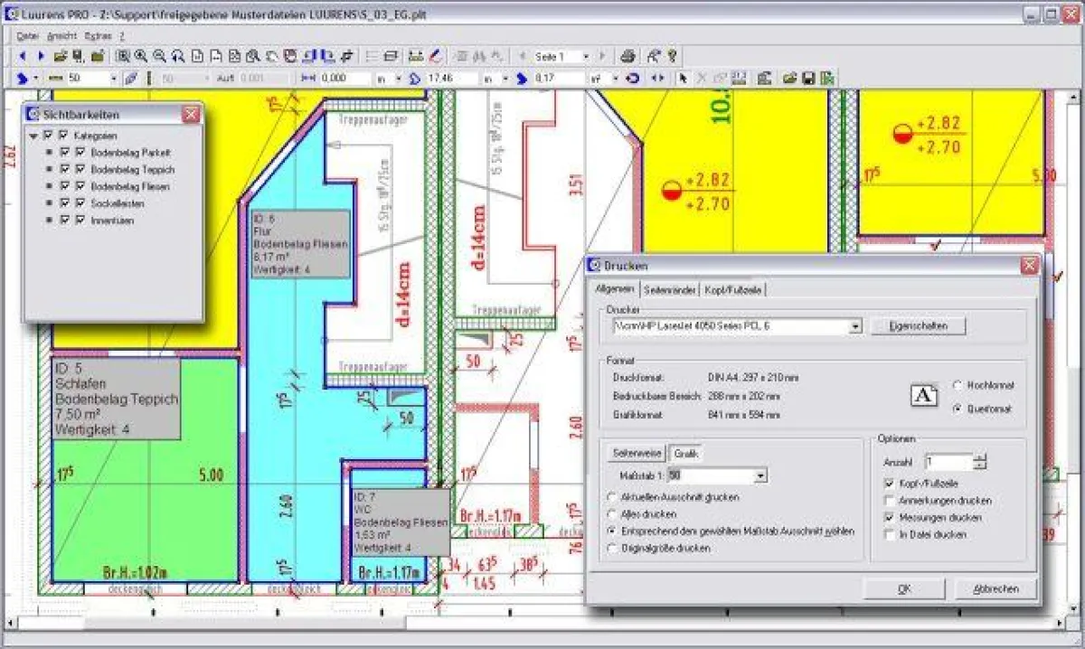Click the printer icon in toolbar
The width and height of the screenshot is (1085, 649).
pos(628,56)
